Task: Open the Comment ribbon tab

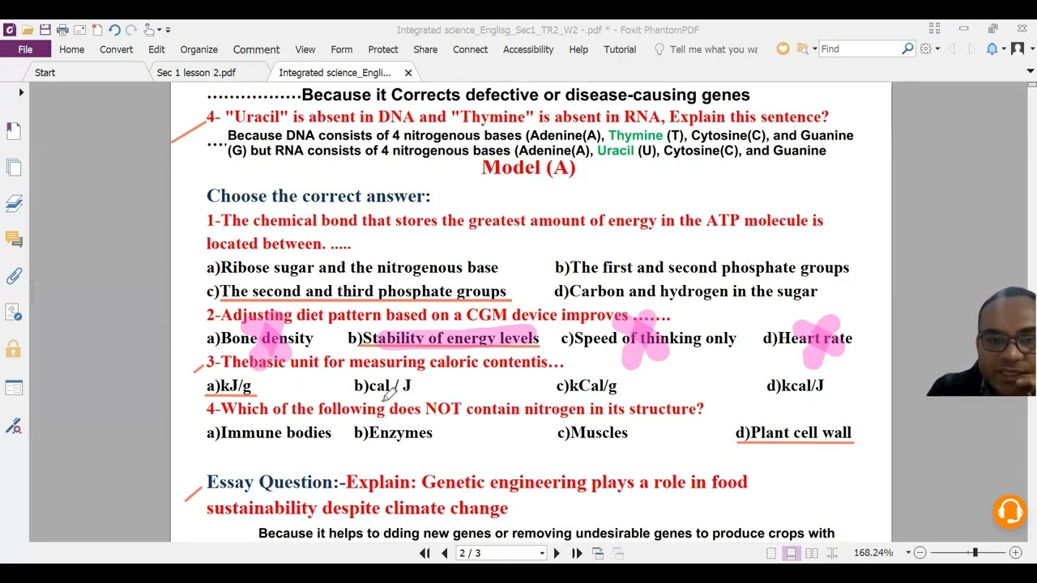Action: click(256, 49)
